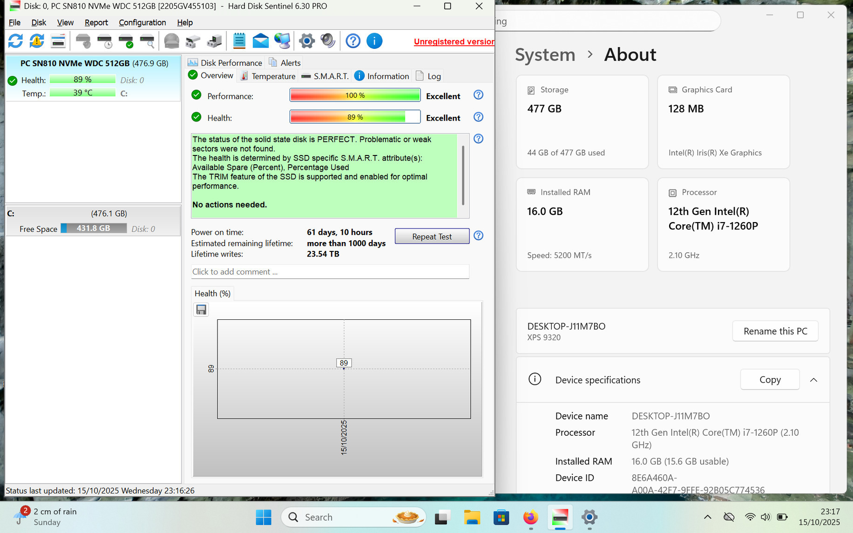Click the blue notepad report toolbar icon

point(239,41)
